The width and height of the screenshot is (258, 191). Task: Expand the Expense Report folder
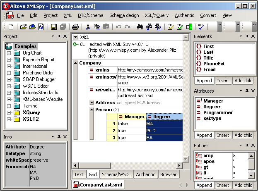click(9, 60)
